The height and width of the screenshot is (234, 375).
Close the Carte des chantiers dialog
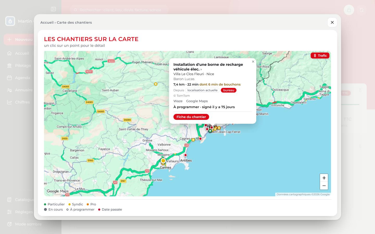332,22
